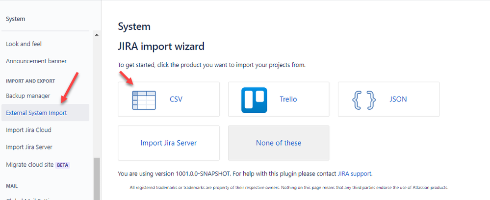This screenshot has width=490, height=200.
Task: Click the JSON curly braces icon
Action: [364, 100]
